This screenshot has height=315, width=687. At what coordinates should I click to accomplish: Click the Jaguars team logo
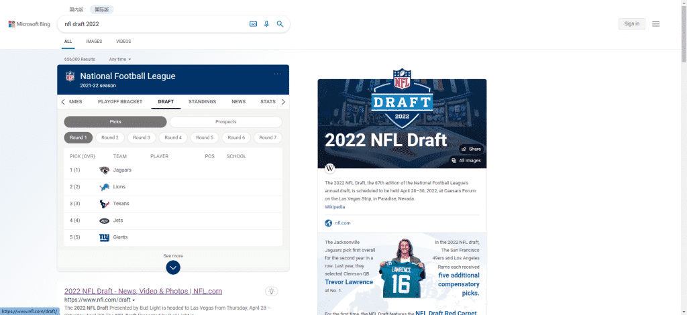(104, 170)
